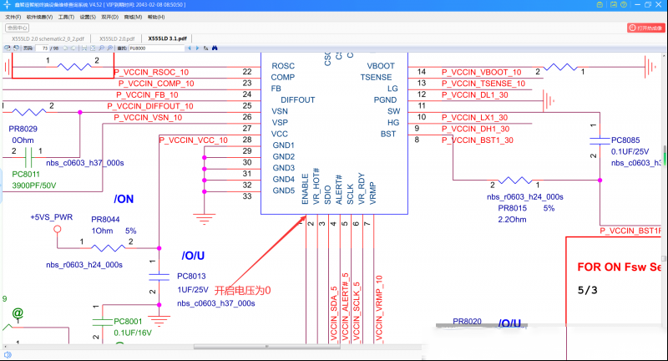Click the +5VS_PWR power label
668x361 pixels.
click(x=52, y=217)
